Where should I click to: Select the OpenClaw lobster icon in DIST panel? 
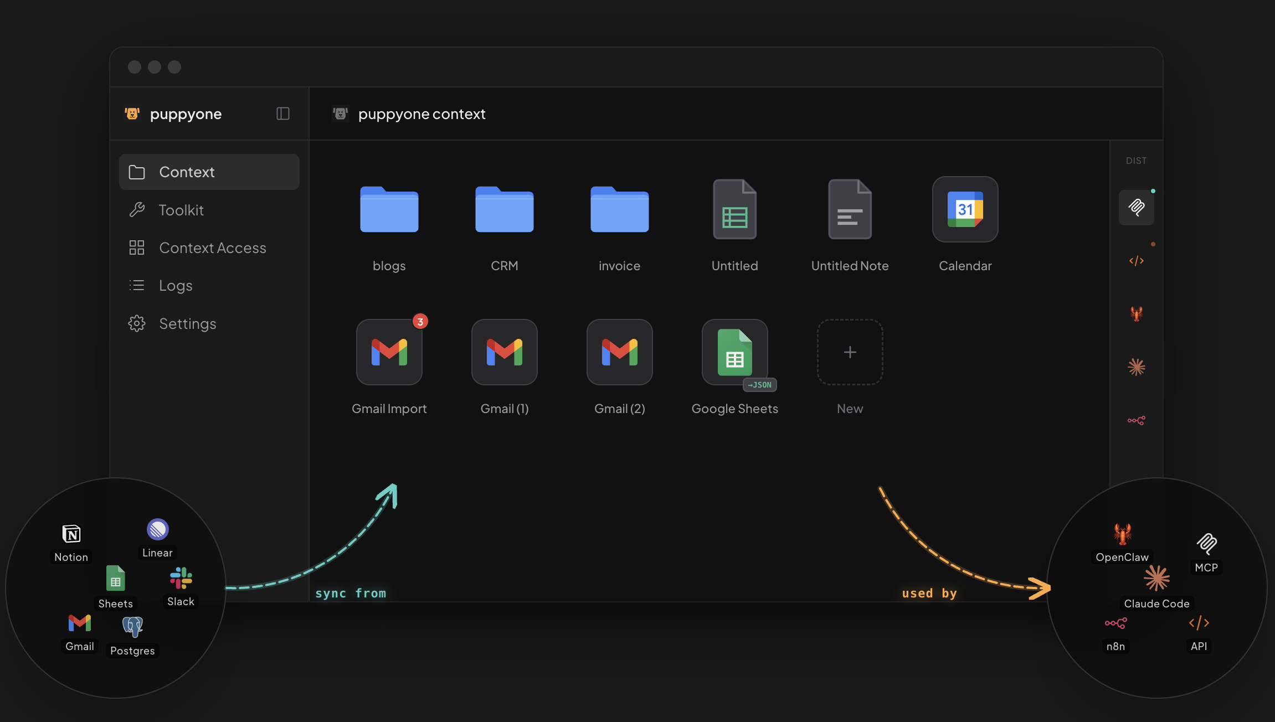tap(1136, 314)
